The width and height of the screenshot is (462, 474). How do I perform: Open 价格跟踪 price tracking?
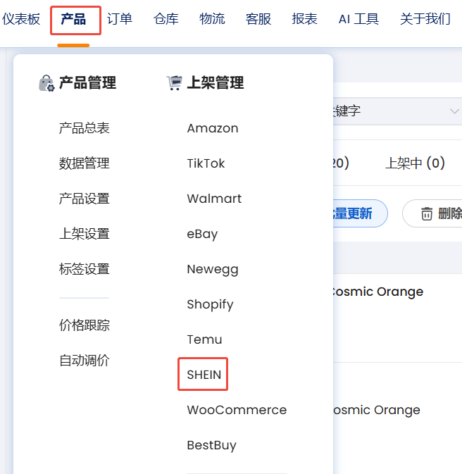(84, 325)
